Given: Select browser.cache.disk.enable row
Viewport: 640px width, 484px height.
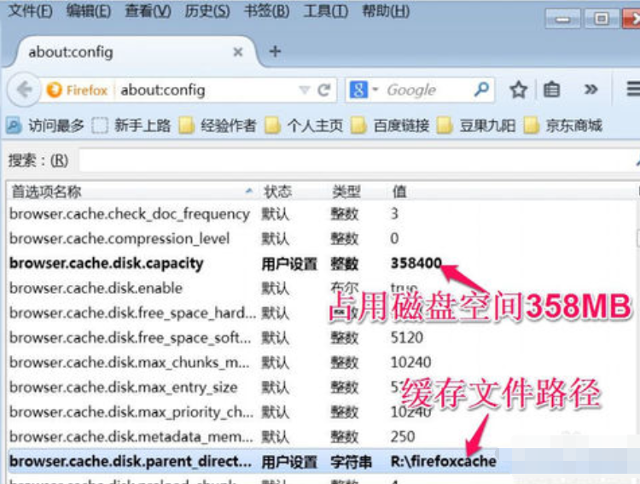Looking at the screenshot, I should [322, 289].
